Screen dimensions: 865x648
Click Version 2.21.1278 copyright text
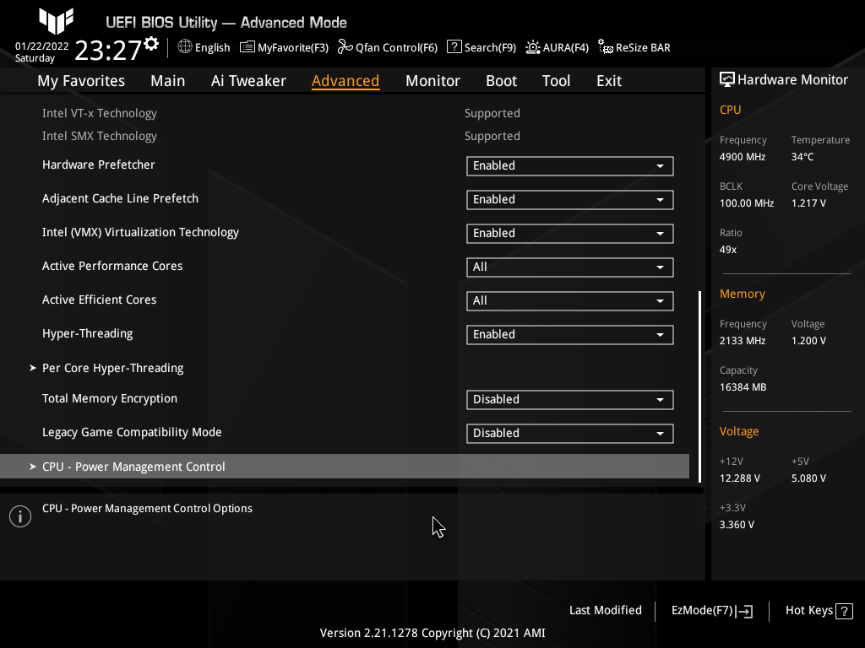[x=432, y=633]
